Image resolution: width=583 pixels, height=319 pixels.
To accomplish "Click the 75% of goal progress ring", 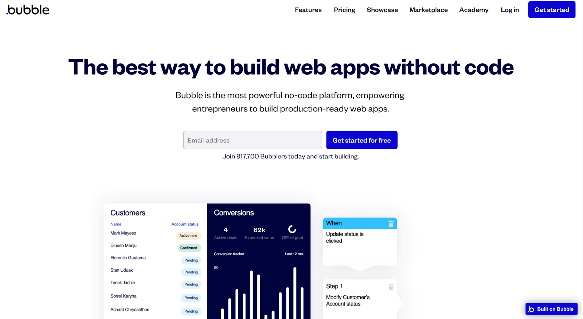I will [x=292, y=229].
